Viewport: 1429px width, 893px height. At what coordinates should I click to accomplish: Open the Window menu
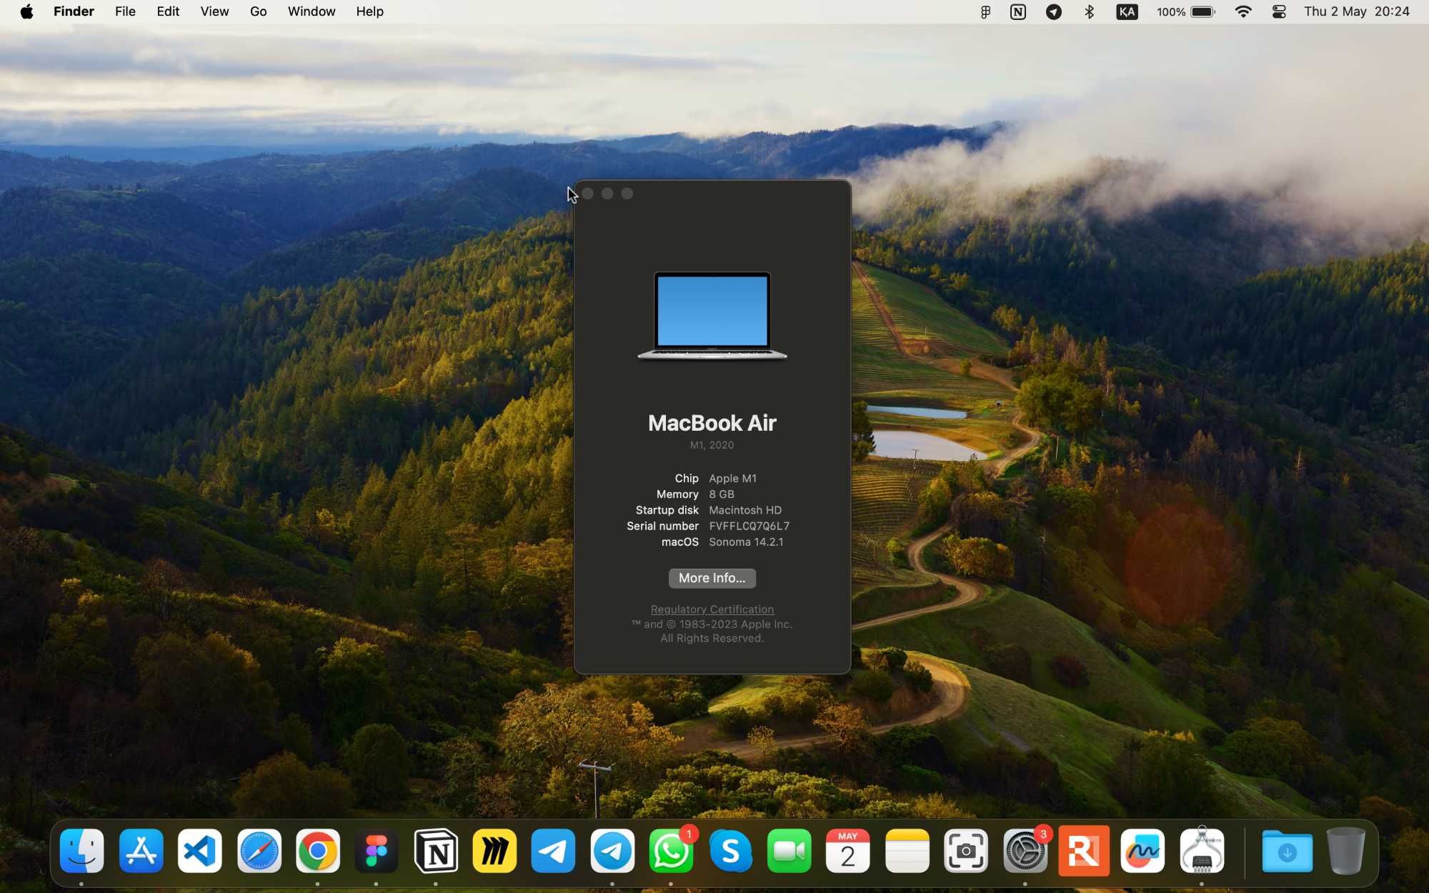(x=312, y=11)
